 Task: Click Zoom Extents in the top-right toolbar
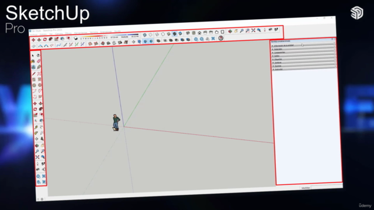pyautogui.click(x=253, y=30)
